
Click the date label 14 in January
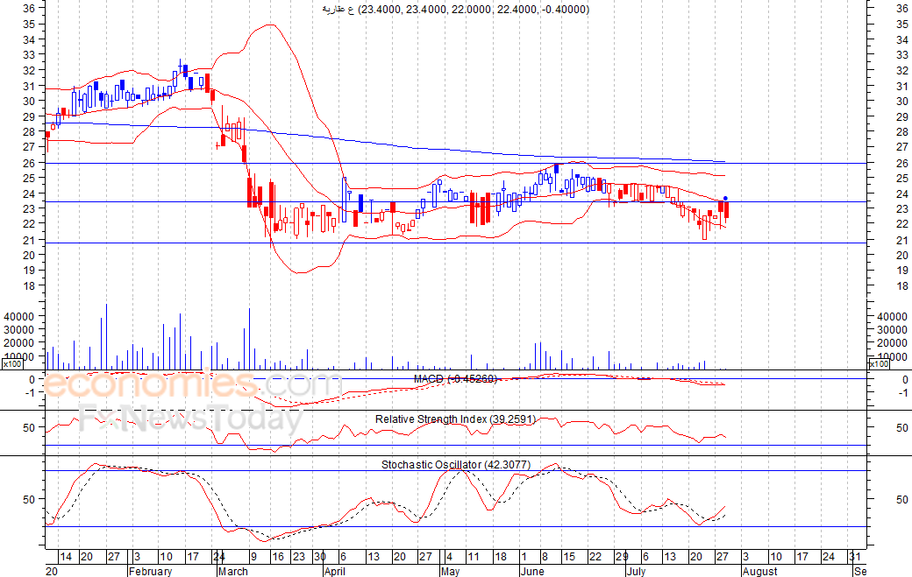(x=66, y=557)
